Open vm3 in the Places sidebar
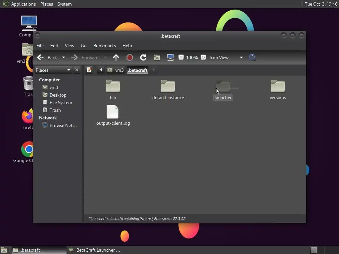The width and height of the screenshot is (339, 254). click(x=54, y=87)
